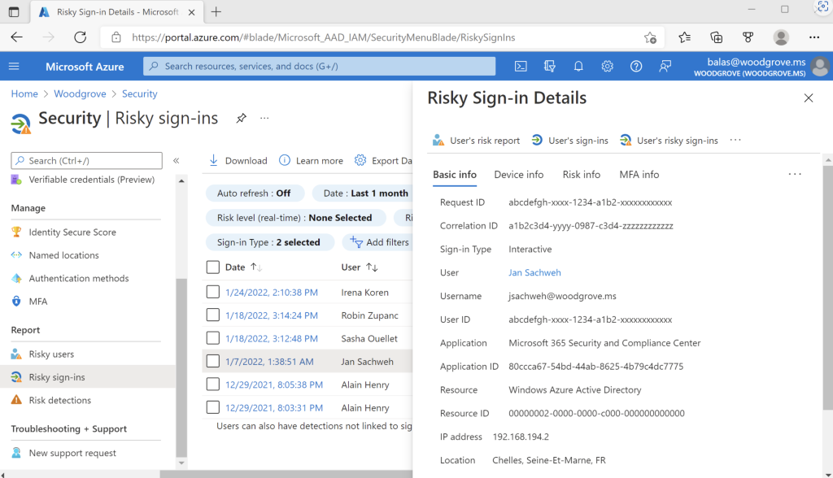Check the 1/18/2022 3:14:24 PM row checkbox
833x478 pixels.
coord(213,315)
